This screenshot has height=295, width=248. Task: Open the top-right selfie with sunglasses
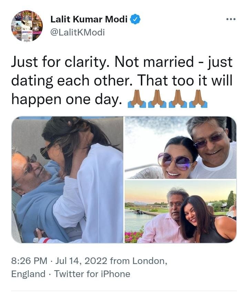[x=180, y=147]
